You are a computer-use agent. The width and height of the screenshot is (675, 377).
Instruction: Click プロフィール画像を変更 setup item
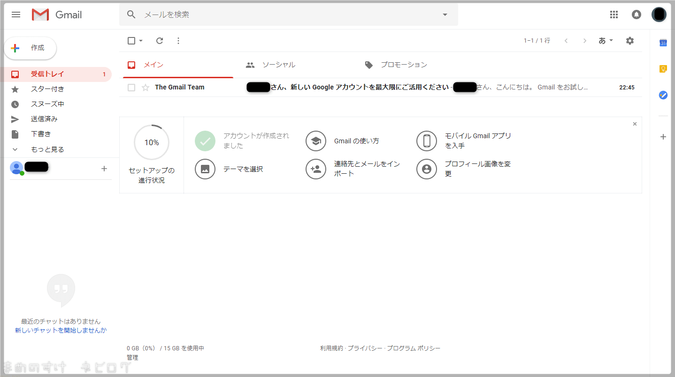478,169
